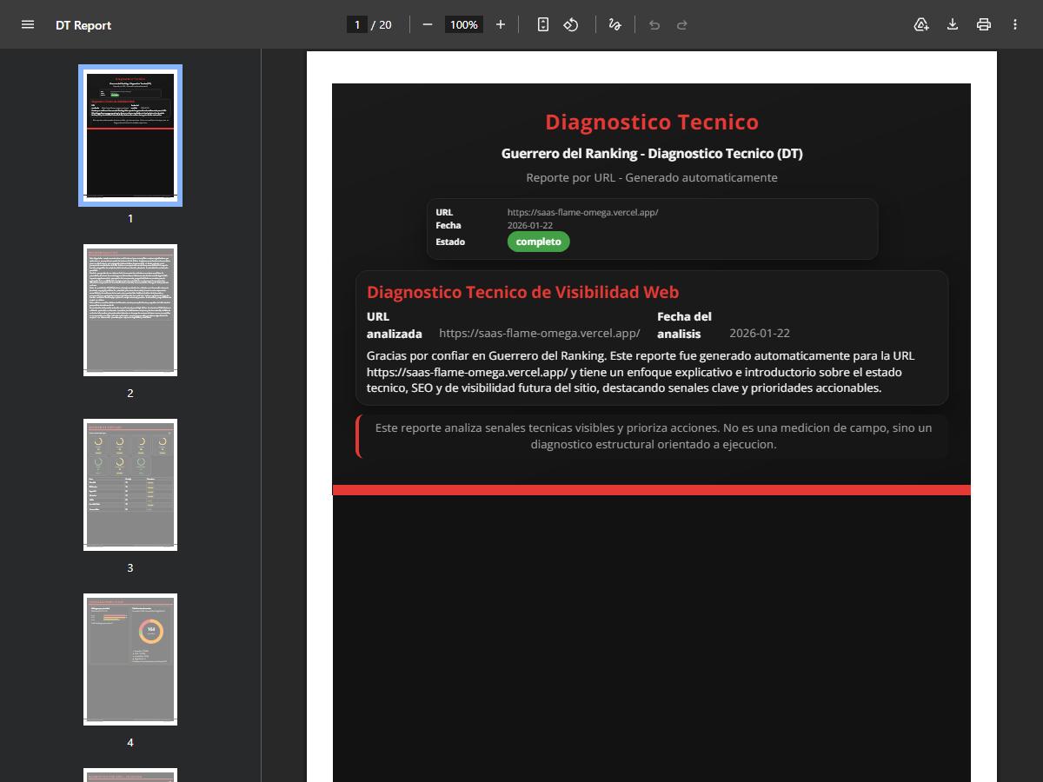This screenshot has height=782, width=1043.
Task: Select the page 4 thumbnail
Action: click(130, 659)
